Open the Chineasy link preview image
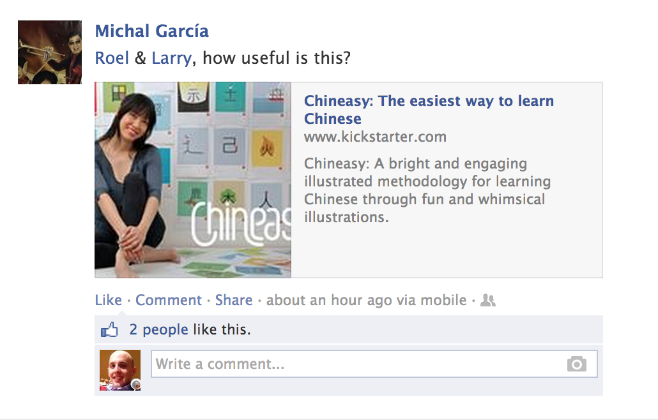 (x=193, y=180)
